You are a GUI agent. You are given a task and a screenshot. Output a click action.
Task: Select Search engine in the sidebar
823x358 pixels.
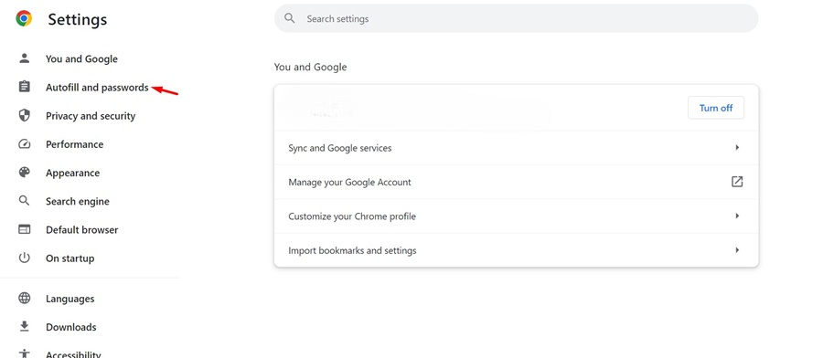coord(78,201)
